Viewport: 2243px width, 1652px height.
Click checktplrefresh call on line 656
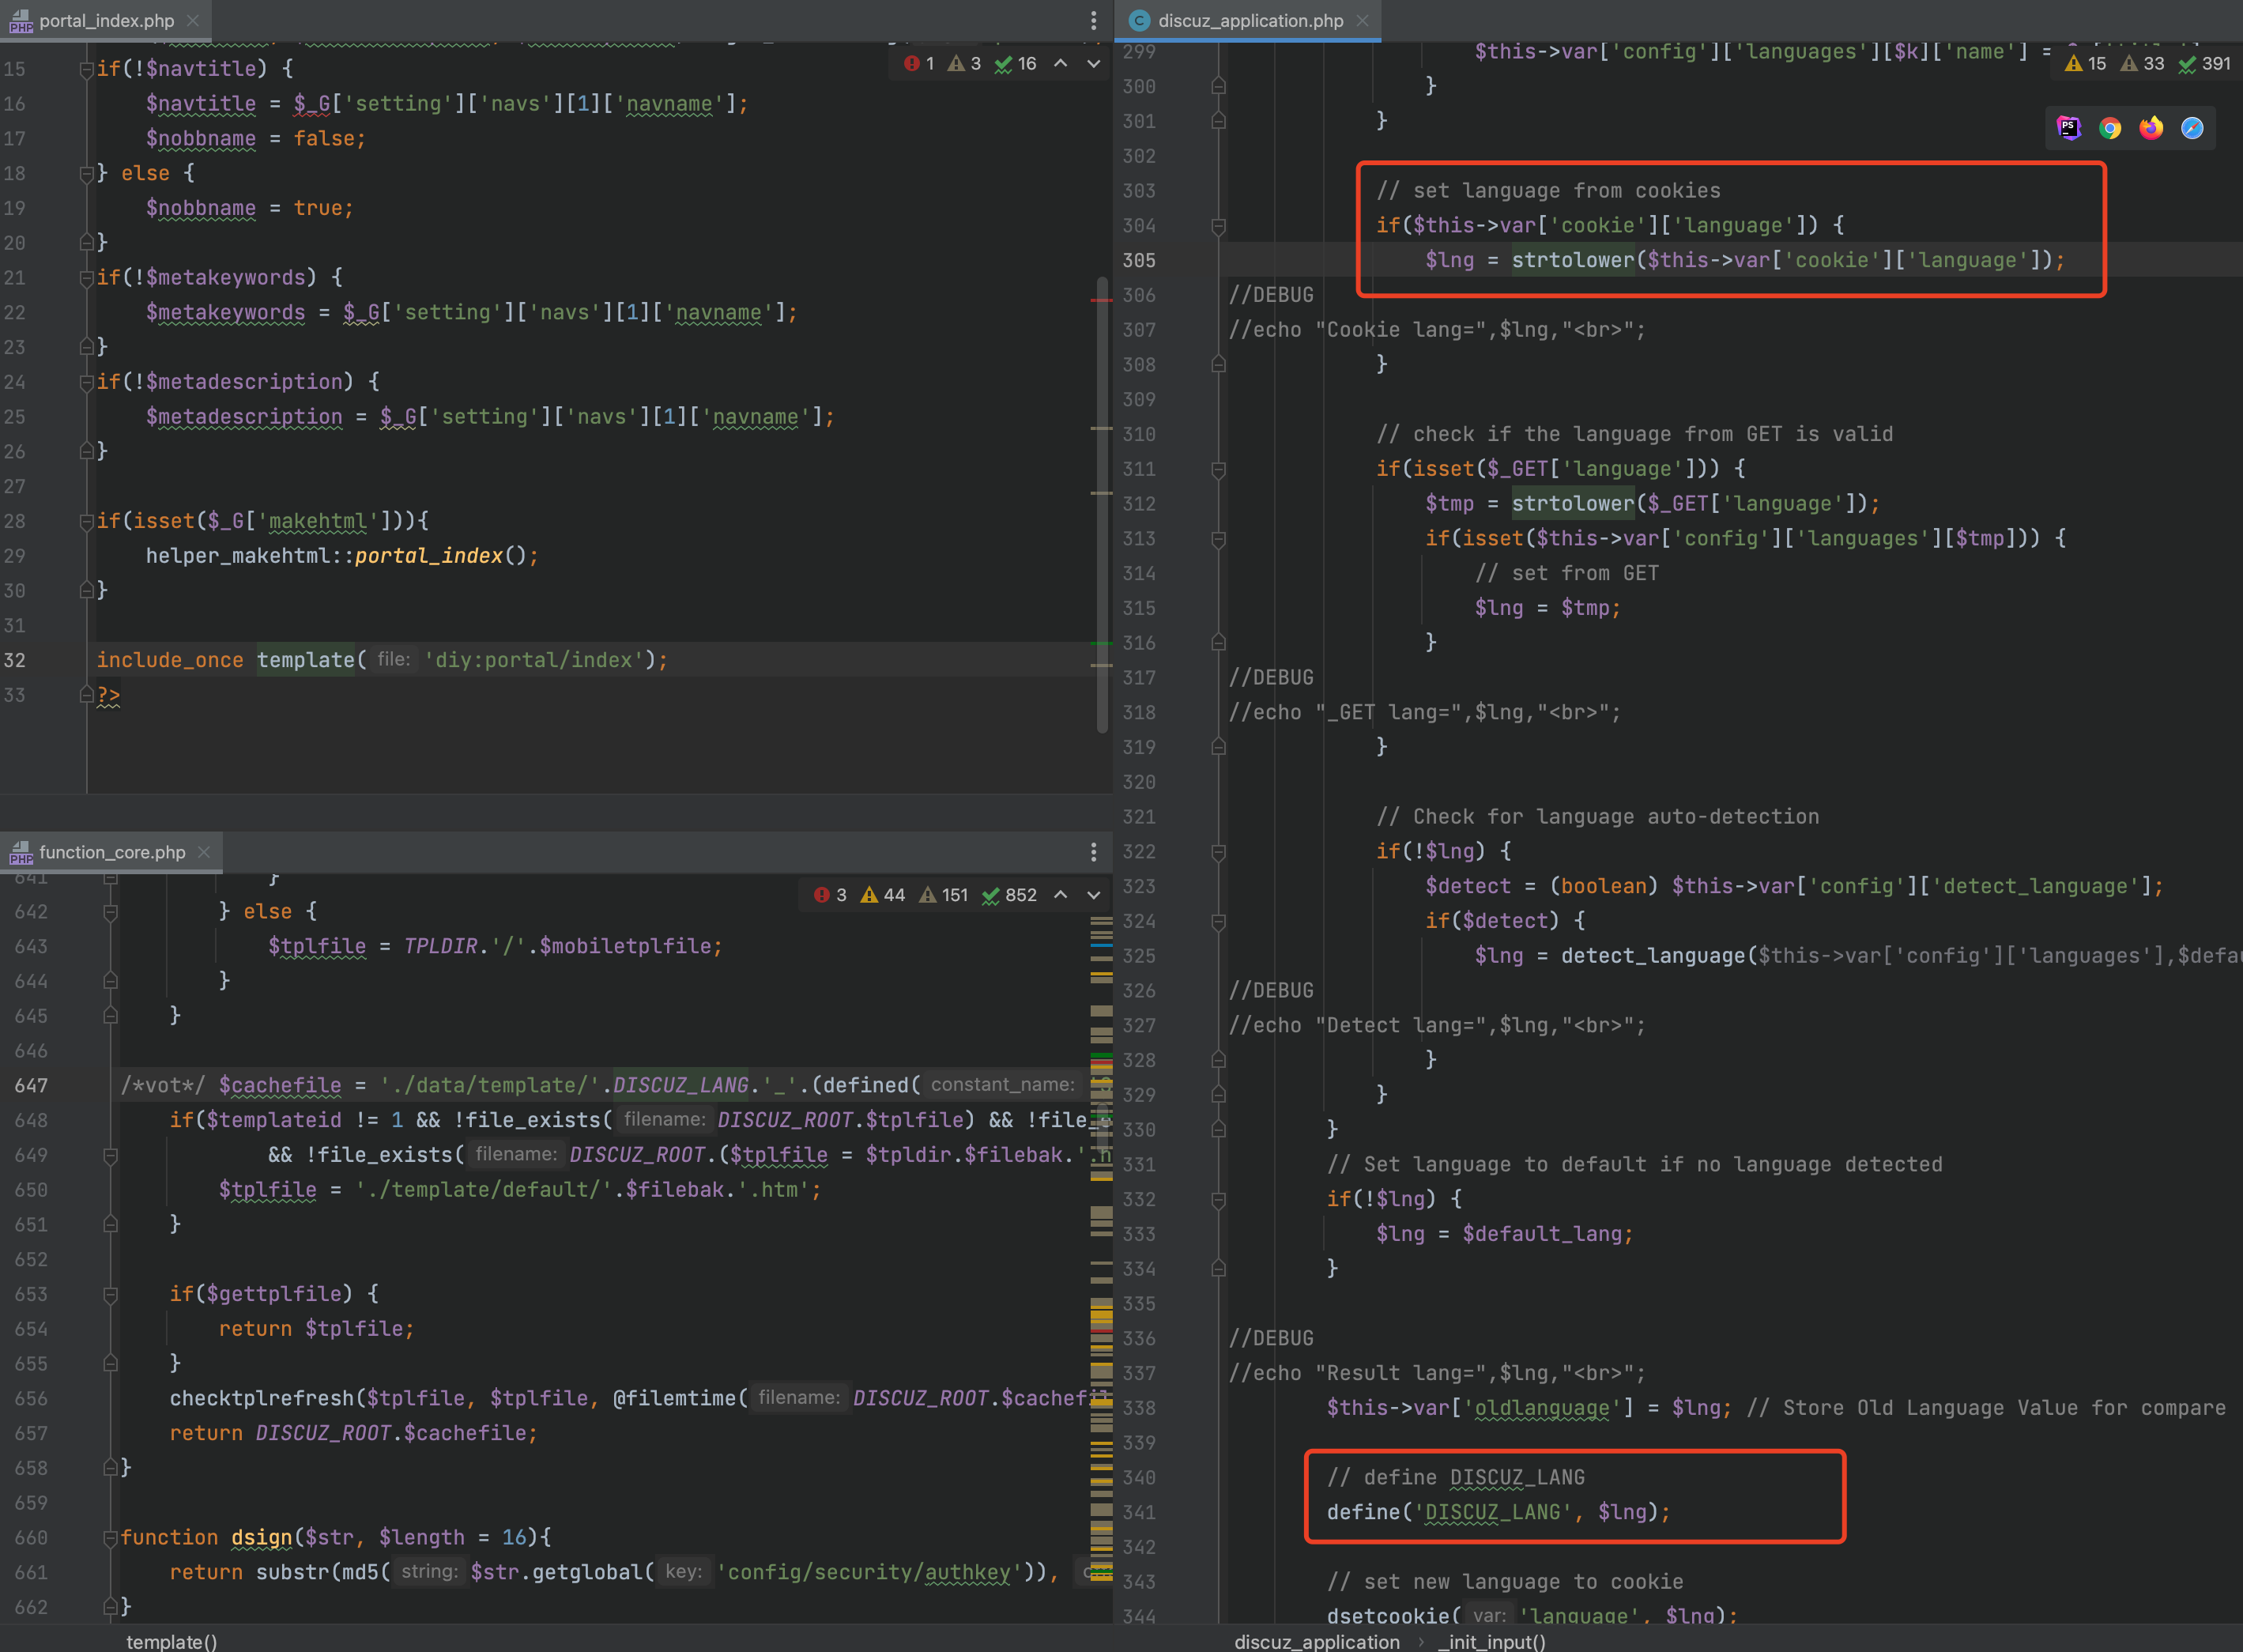[x=262, y=1398]
